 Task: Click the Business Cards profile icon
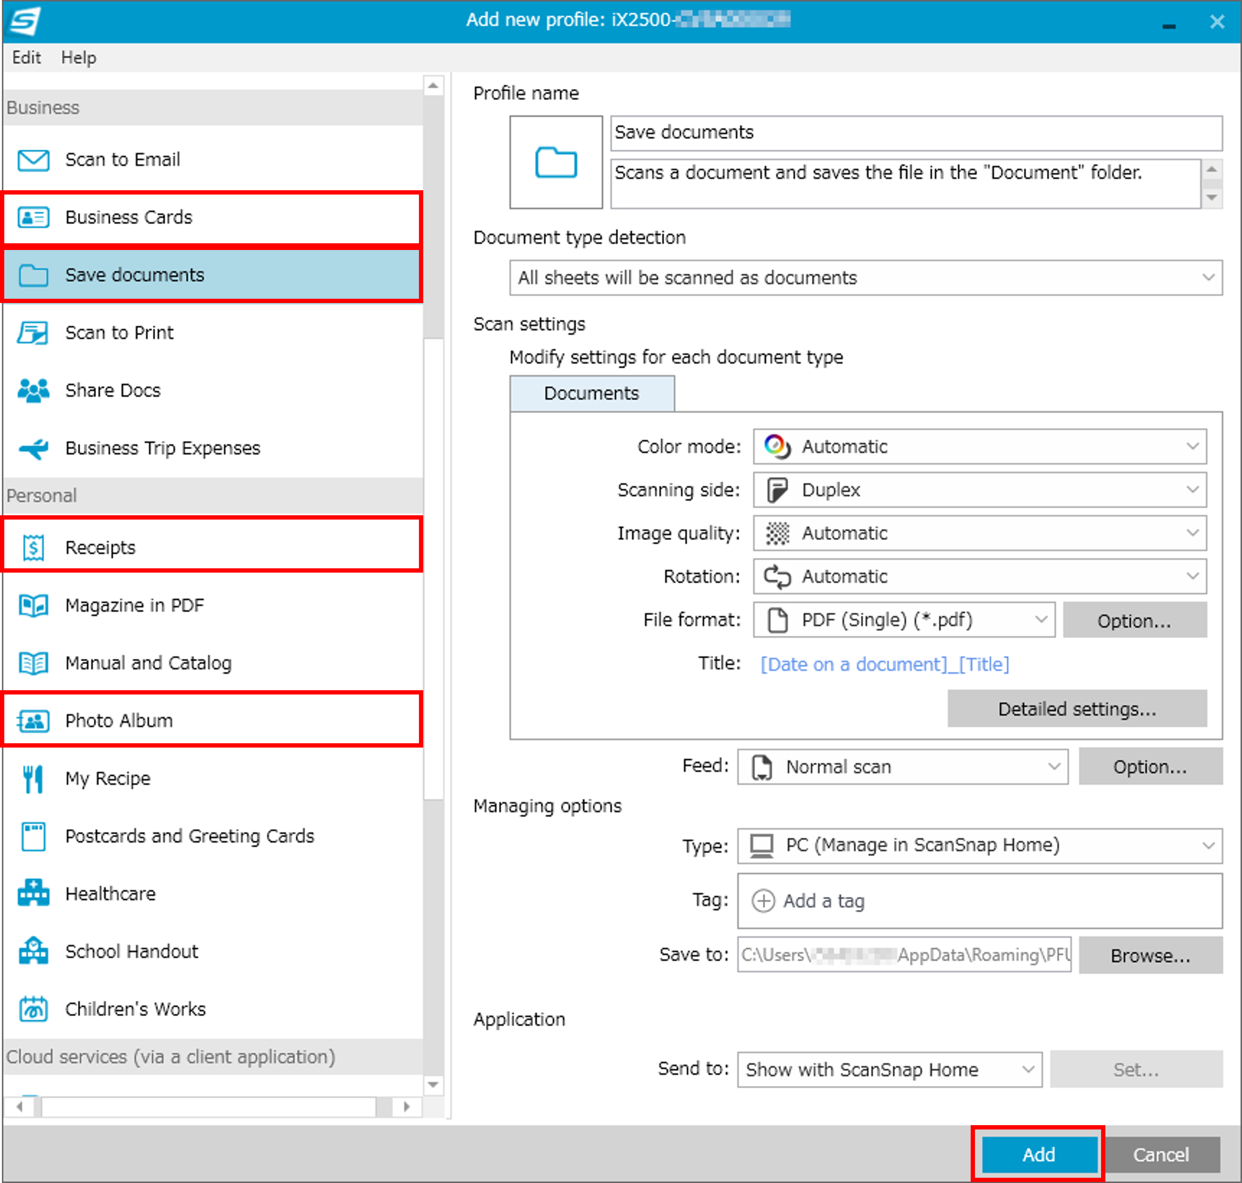33,217
